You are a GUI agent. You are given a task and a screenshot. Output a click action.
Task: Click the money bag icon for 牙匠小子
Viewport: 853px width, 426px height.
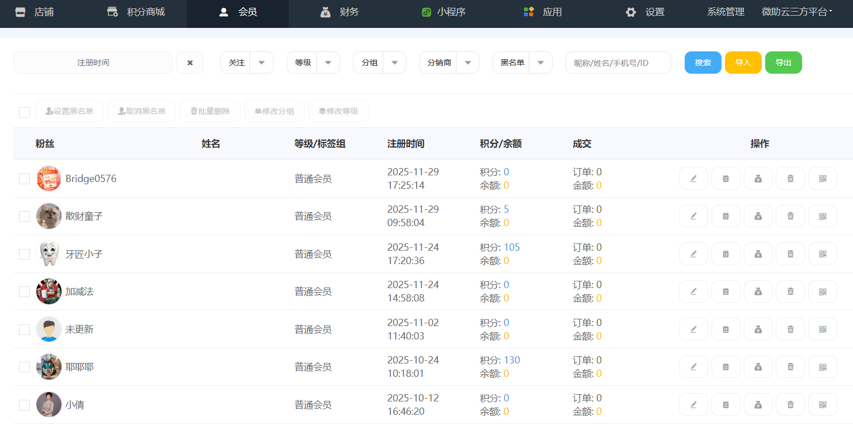point(758,254)
